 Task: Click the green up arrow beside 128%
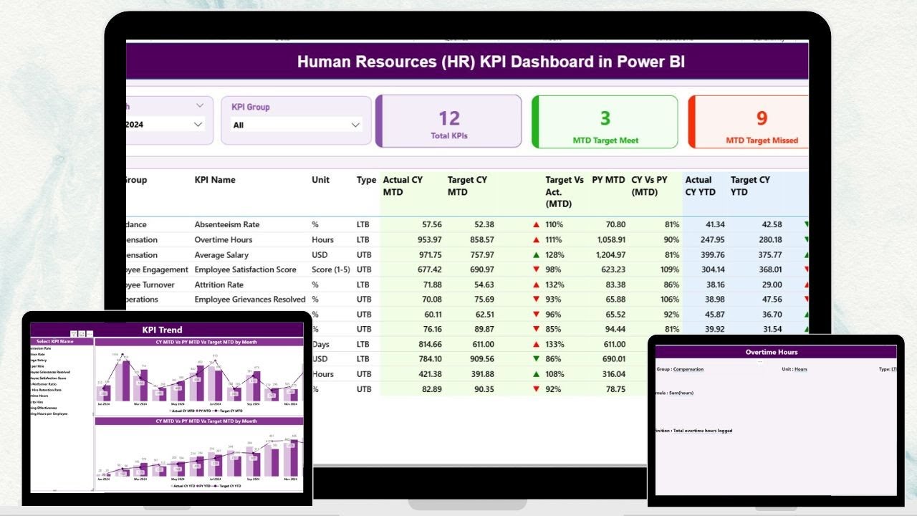(536, 254)
